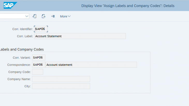189x106 pixels.
Task: Click the Labels and Company Codes heading
Action: point(22,49)
